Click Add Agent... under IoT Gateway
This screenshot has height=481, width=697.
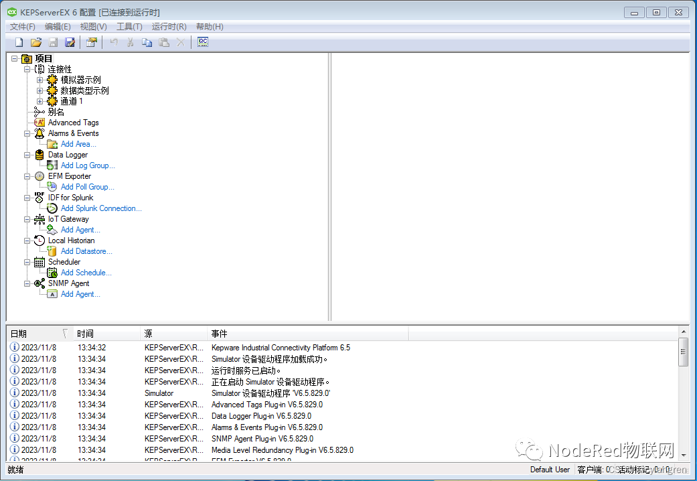click(80, 230)
